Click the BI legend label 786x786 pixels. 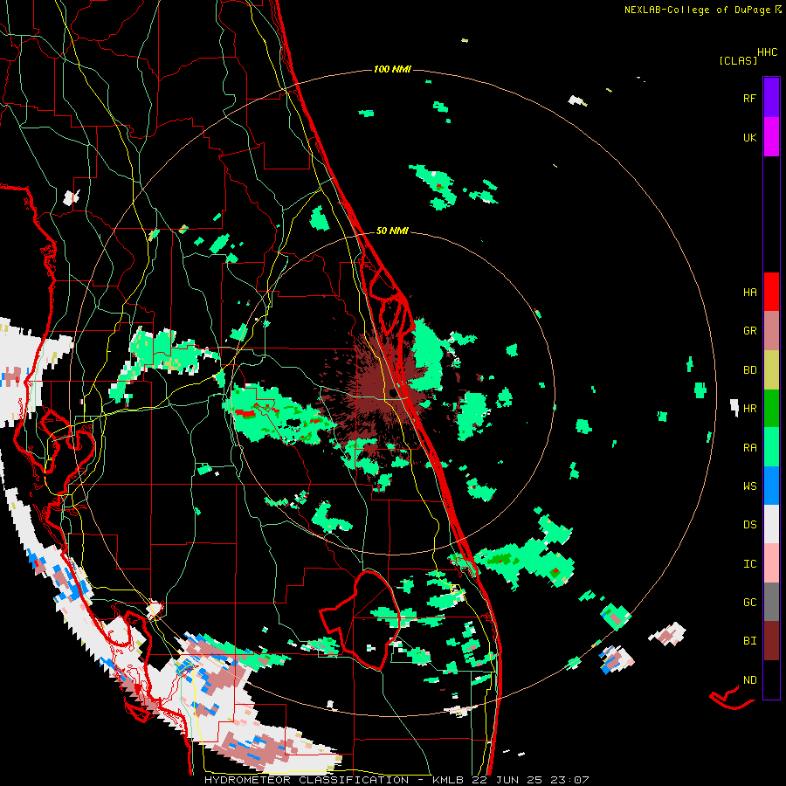tap(750, 641)
